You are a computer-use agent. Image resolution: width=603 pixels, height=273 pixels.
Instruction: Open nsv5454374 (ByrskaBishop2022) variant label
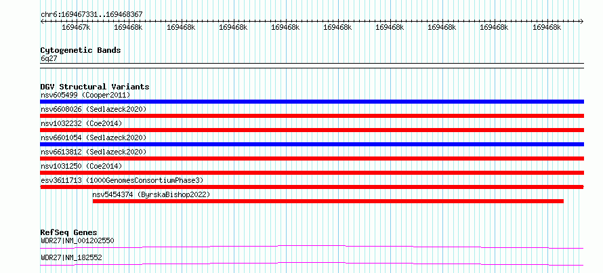(x=152, y=194)
